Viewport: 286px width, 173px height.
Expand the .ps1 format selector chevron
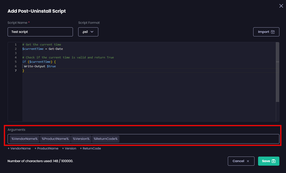point(92,32)
